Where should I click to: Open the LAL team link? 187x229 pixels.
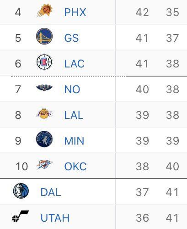tap(74, 115)
